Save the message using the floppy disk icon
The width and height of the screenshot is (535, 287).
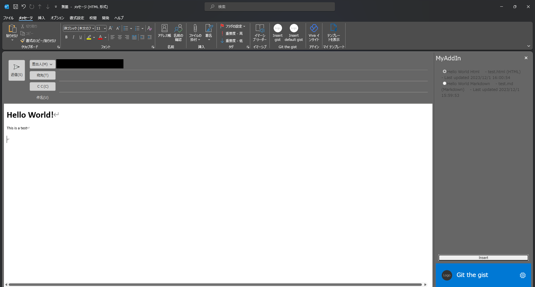pyautogui.click(x=16, y=7)
